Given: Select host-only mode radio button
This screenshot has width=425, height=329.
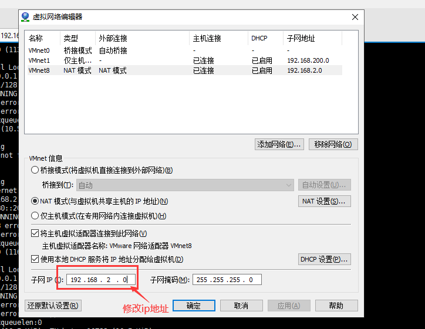Looking at the screenshot, I should tap(35, 216).
